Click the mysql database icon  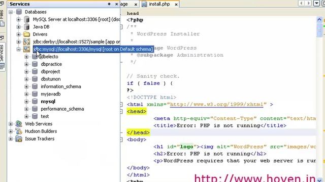pyautogui.click(x=35, y=101)
